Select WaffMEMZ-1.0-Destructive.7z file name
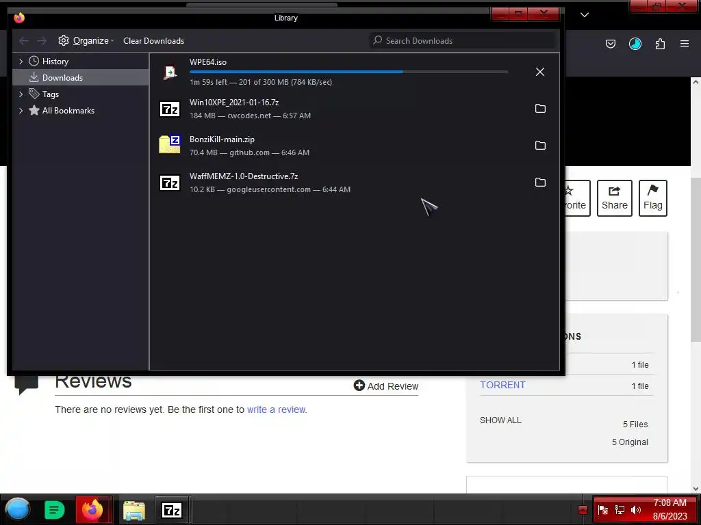Image resolution: width=701 pixels, height=525 pixels. pyautogui.click(x=244, y=176)
